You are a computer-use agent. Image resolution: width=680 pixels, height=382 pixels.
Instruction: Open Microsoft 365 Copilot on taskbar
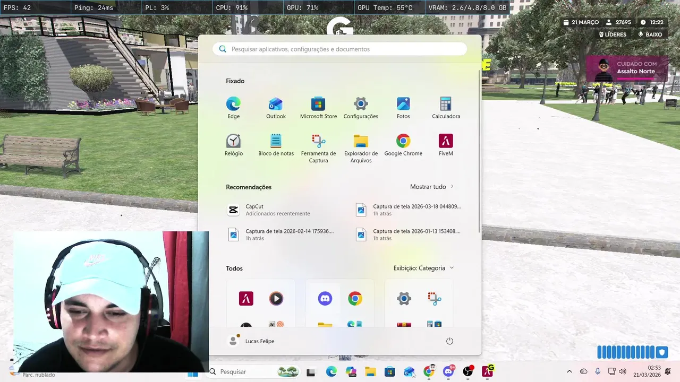351,372
